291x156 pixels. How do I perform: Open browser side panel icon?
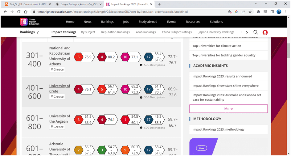[x=272, y=12]
